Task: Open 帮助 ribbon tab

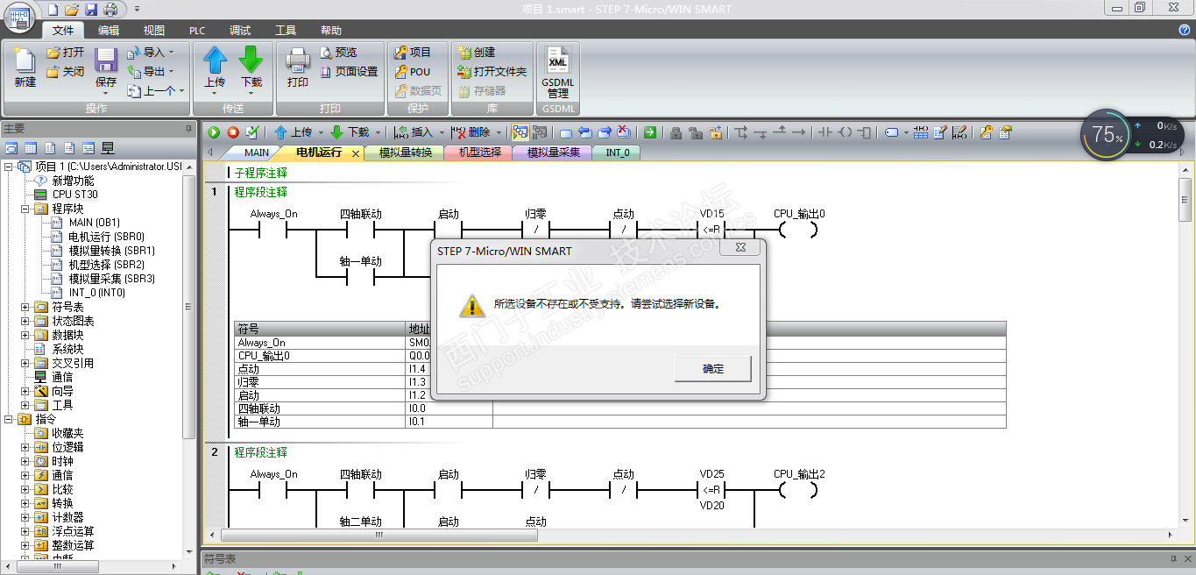Action: click(x=331, y=30)
